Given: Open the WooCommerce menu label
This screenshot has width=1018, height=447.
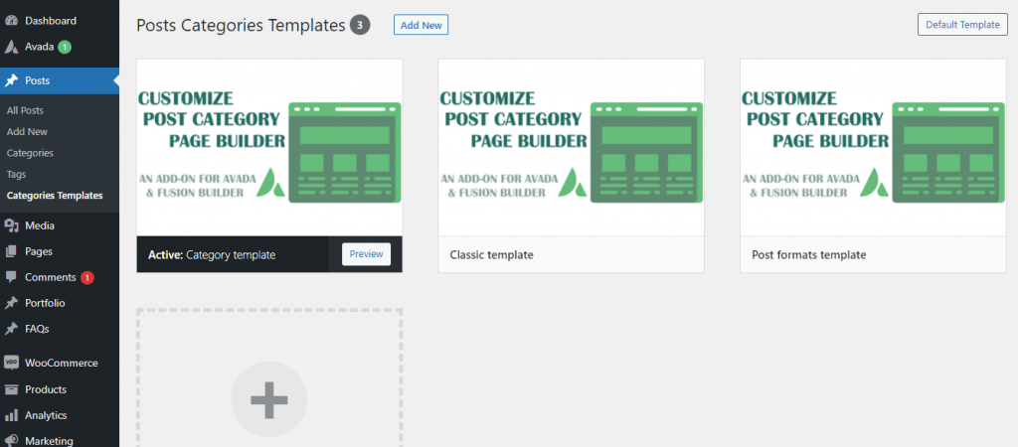Looking at the screenshot, I should click(62, 364).
